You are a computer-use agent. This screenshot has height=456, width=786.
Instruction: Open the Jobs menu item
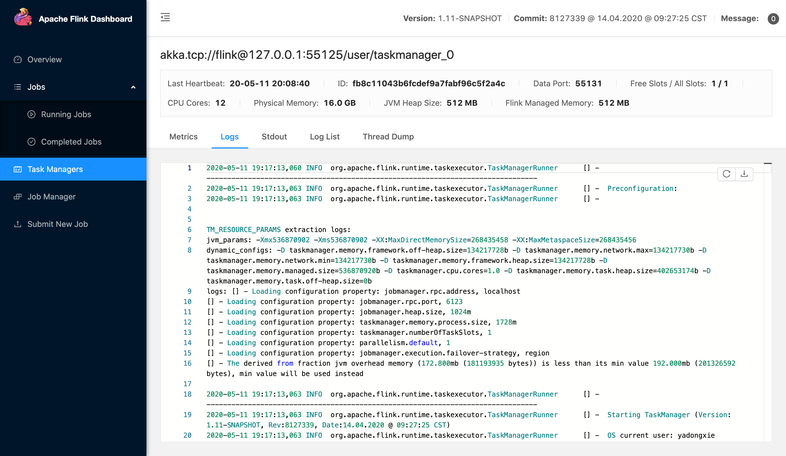point(73,87)
